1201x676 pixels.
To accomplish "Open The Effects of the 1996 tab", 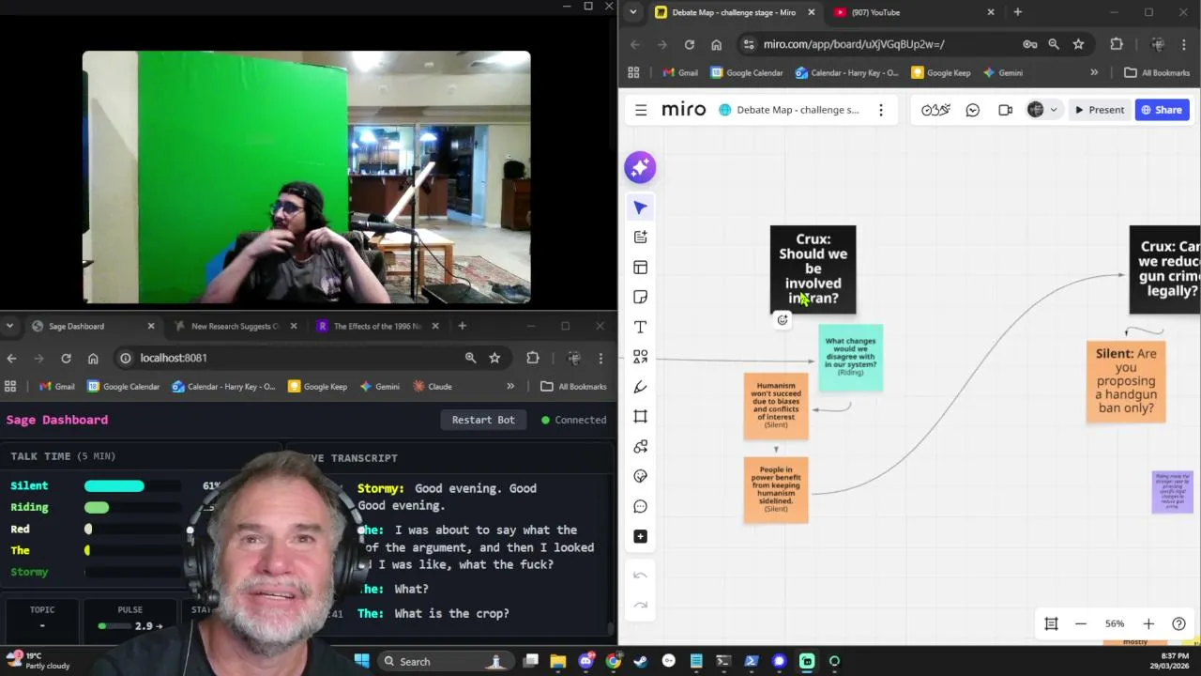I will coord(376,326).
